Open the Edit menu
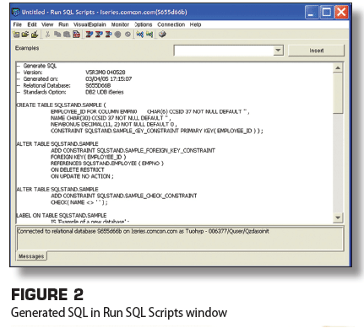 (x=32, y=24)
